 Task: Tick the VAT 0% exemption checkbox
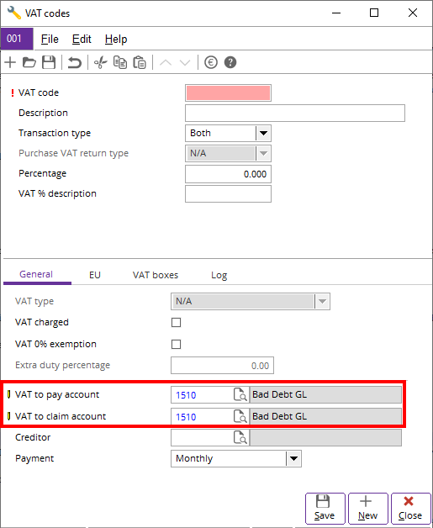click(x=176, y=345)
